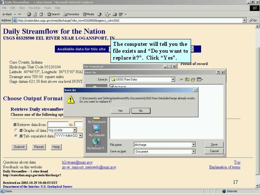
Task: Click the help icon beside Tab-separated data
Action: click(21, 136)
